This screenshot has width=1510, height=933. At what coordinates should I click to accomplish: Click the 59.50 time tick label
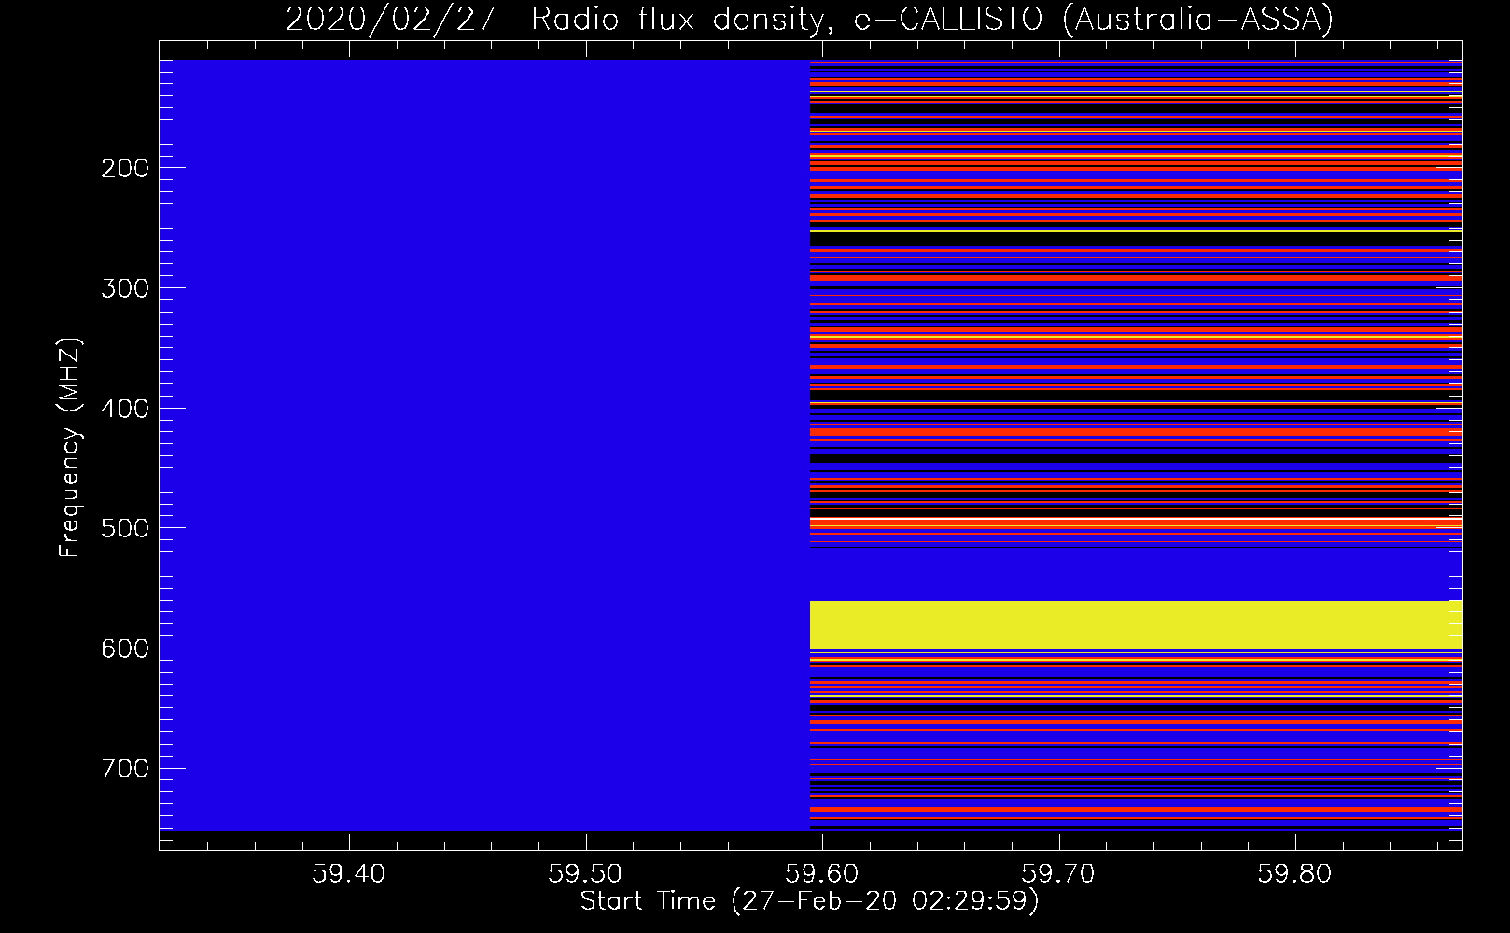pos(585,873)
